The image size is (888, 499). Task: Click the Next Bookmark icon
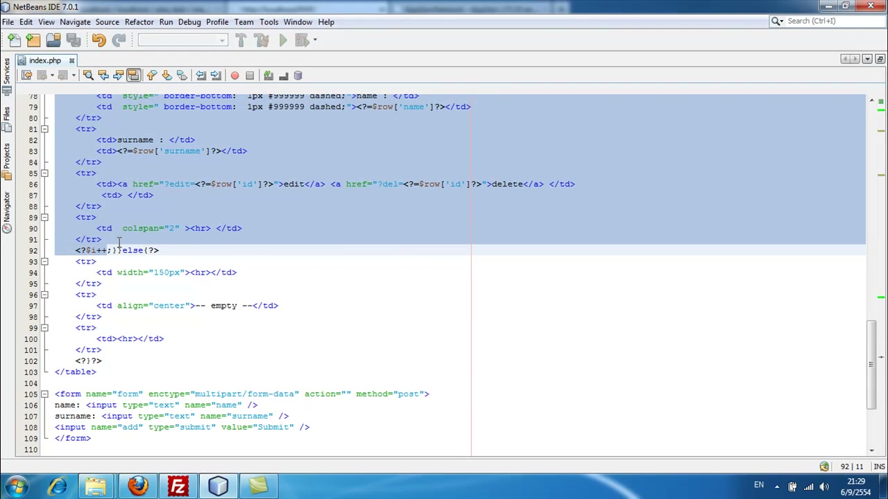(167, 76)
